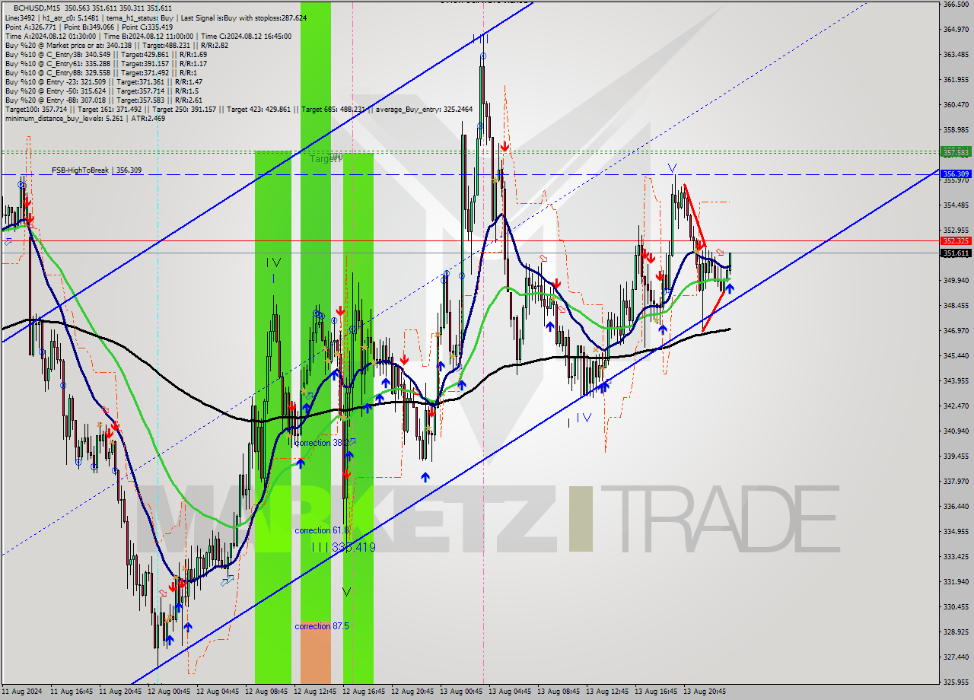Click the red 352.325 price tag
The image size is (974, 700).
(956, 240)
